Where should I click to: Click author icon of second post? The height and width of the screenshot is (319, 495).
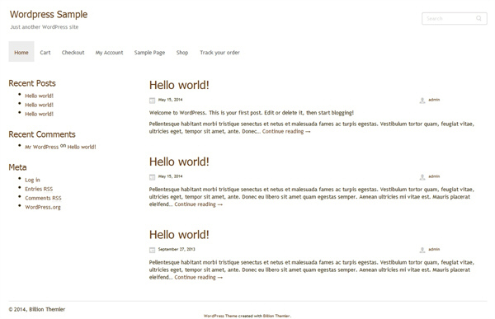[x=422, y=177]
